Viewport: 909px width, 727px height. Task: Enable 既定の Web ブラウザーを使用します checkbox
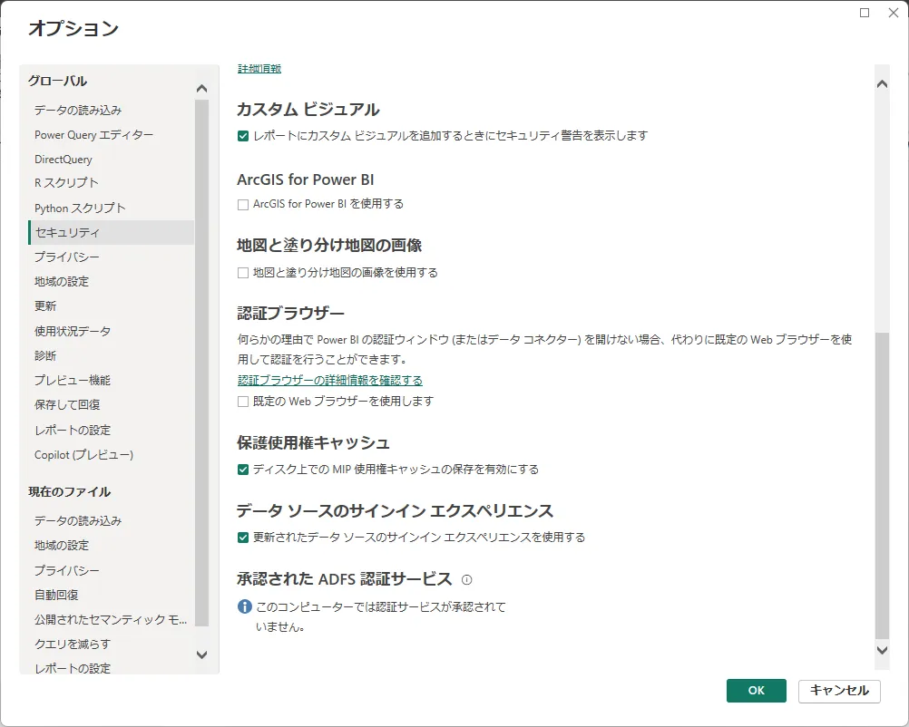pos(243,402)
